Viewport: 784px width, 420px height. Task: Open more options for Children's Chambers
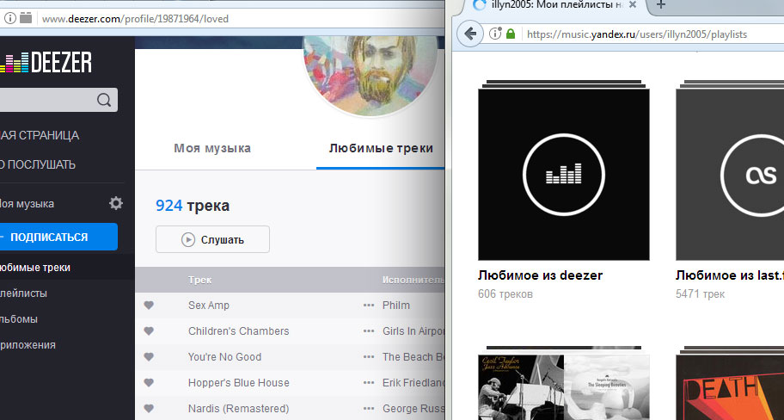pos(369,331)
